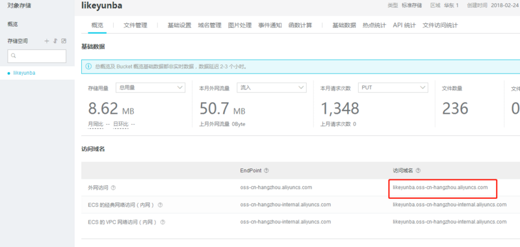Open the 函数计算 tab

tap(300, 25)
